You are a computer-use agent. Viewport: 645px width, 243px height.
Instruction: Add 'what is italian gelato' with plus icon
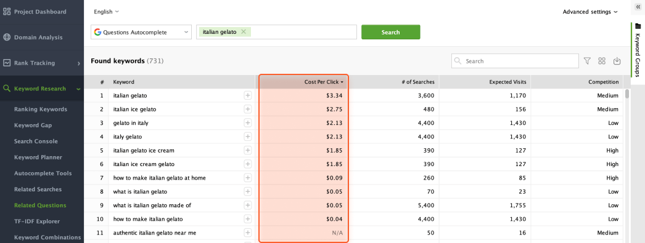pos(248,192)
